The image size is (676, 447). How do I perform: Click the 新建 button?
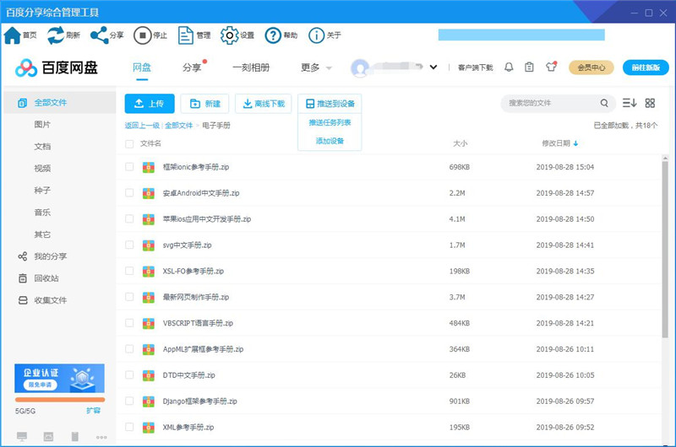204,104
